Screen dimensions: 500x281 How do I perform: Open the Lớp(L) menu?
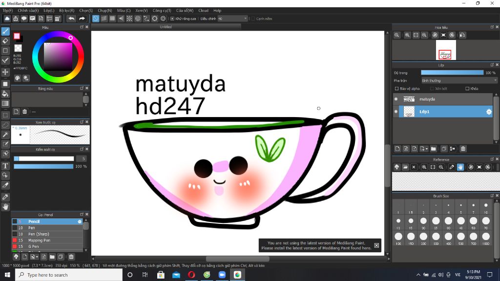tap(49, 11)
